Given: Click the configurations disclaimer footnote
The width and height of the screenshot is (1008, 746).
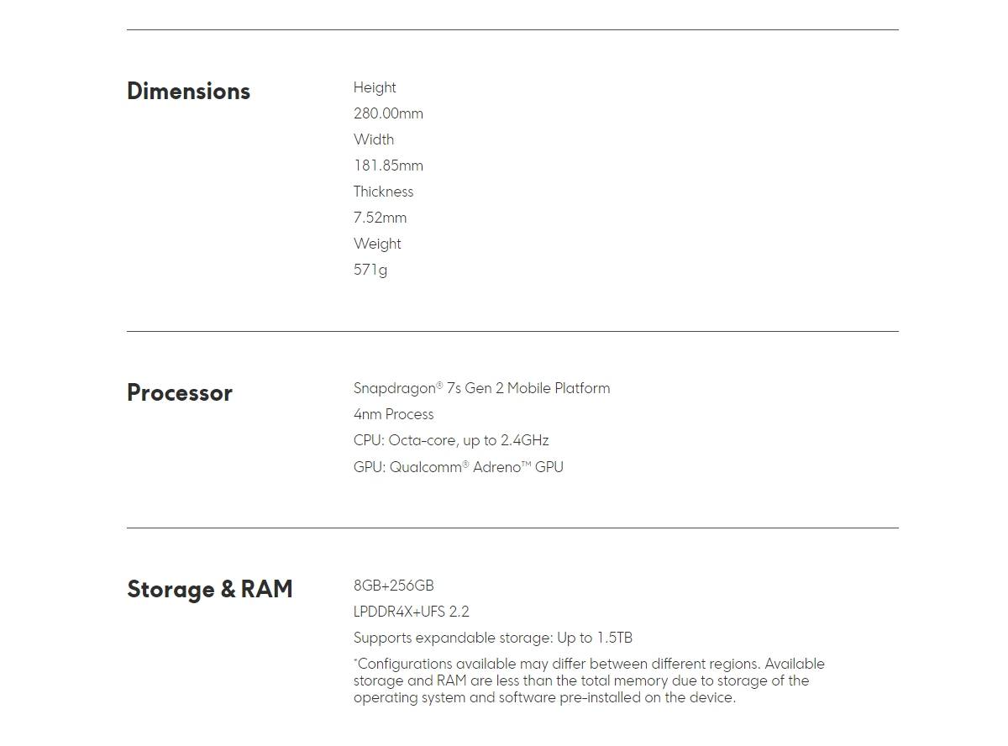Looking at the screenshot, I should pyautogui.click(x=589, y=680).
